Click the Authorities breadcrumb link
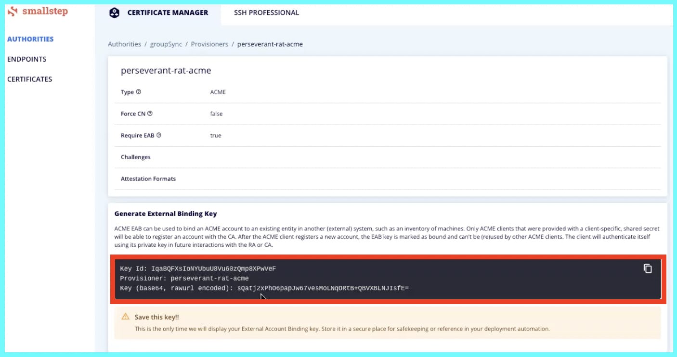 [x=124, y=44]
